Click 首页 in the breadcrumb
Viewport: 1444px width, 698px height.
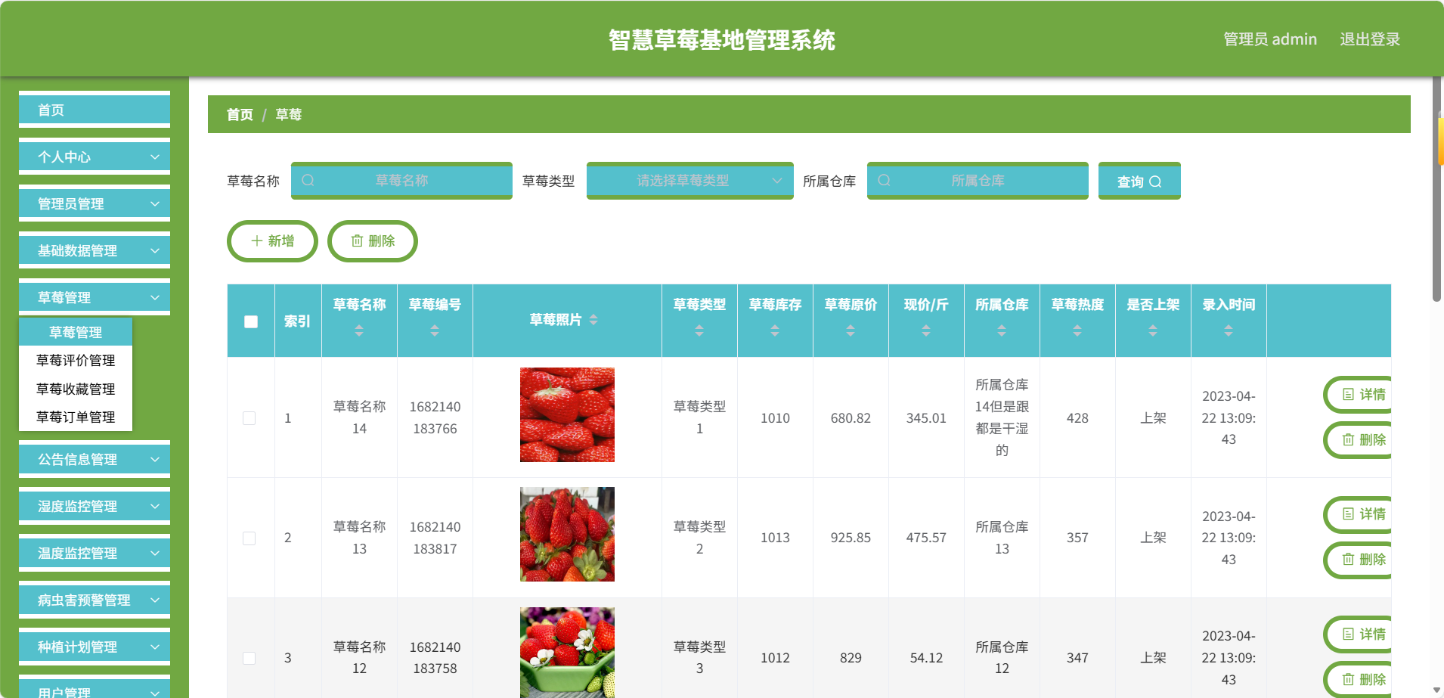tap(240, 114)
